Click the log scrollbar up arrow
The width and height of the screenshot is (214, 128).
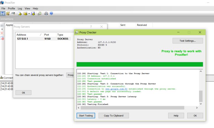pos(201,71)
